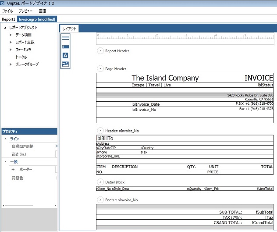The height and width of the screenshot is (232, 277).
Task: Collapse the 一般 property group
Action: pos(6,162)
